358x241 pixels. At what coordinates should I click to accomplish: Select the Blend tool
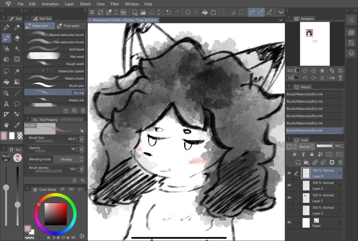tap(6, 59)
